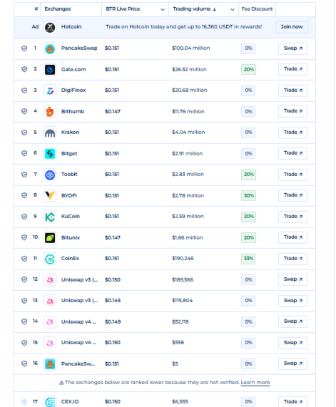Click the Bitget cyan logo
336x407 pixels.
tap(50, 154)
